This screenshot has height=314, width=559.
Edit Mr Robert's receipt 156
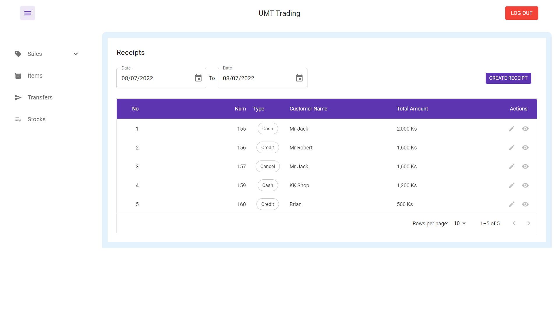pyautogui.click(x=512, y=148)
